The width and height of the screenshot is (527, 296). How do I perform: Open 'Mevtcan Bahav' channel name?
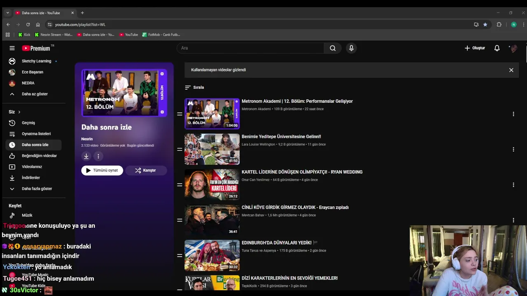253,215
